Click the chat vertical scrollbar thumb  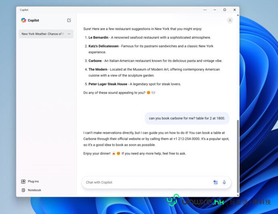click(x=238, y=156)
